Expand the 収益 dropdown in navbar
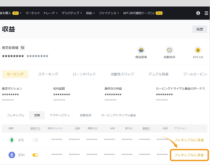 90,13
